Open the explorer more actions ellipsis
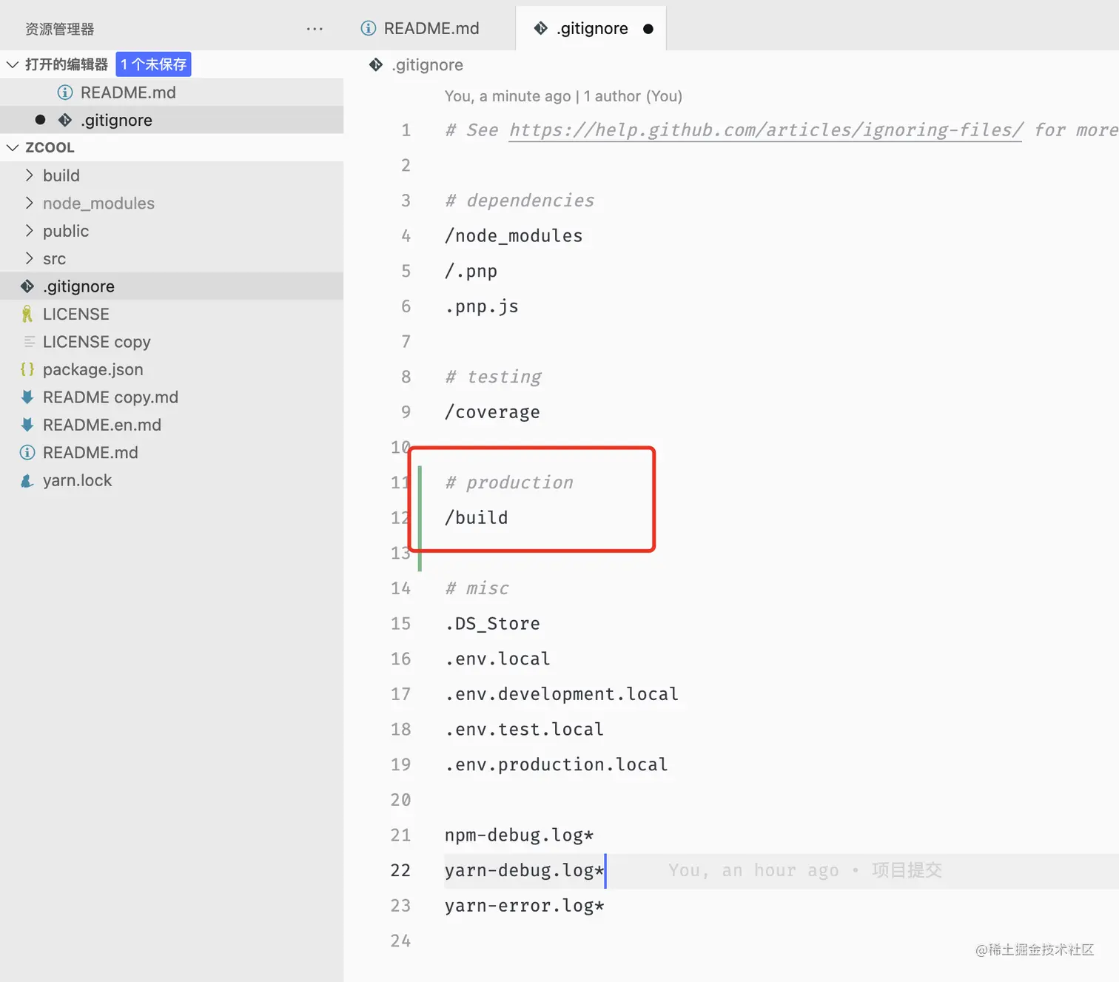This screenshot has height=982, width=1119. click(315, 29)
